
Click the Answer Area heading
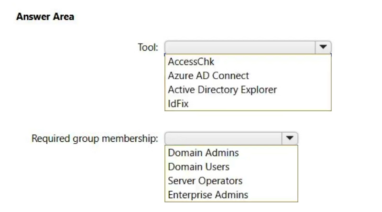[x=45, y=17]
